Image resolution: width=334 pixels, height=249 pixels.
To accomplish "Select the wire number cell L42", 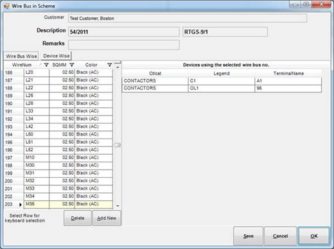I will coord(37,126).
